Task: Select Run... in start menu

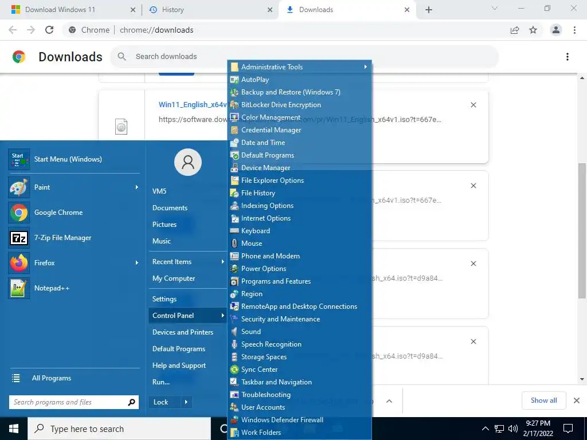Action: point(161,382)
